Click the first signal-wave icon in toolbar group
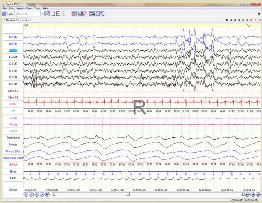The image size is (262, 203). coord(92,14)
